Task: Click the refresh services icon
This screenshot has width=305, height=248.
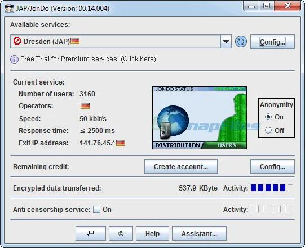Action: [x=241, y=42]
